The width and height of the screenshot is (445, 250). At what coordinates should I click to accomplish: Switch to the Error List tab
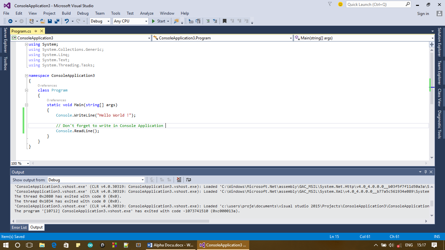click(x=19, y=227)
